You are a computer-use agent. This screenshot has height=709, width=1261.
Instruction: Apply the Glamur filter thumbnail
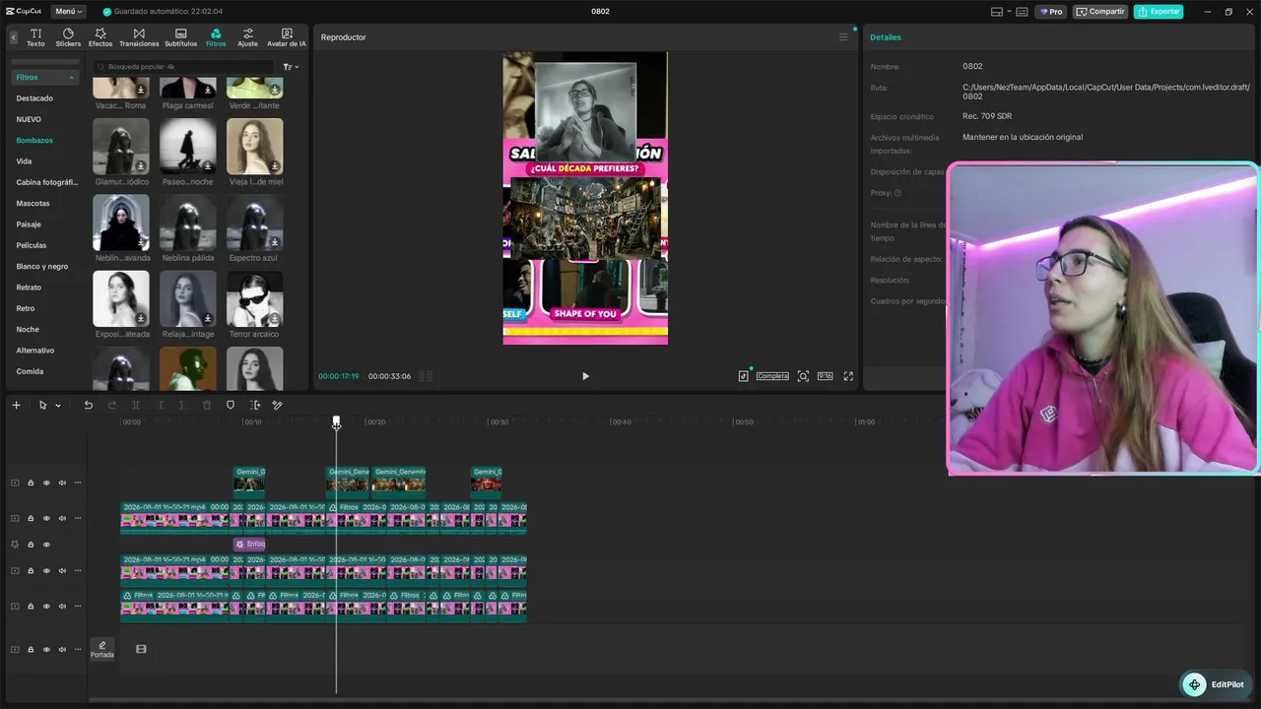coord(121,147)
